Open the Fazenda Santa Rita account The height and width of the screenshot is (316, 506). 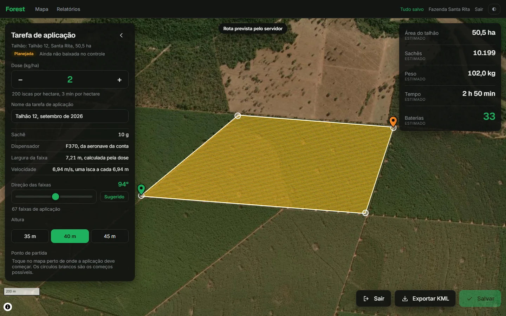449,9
